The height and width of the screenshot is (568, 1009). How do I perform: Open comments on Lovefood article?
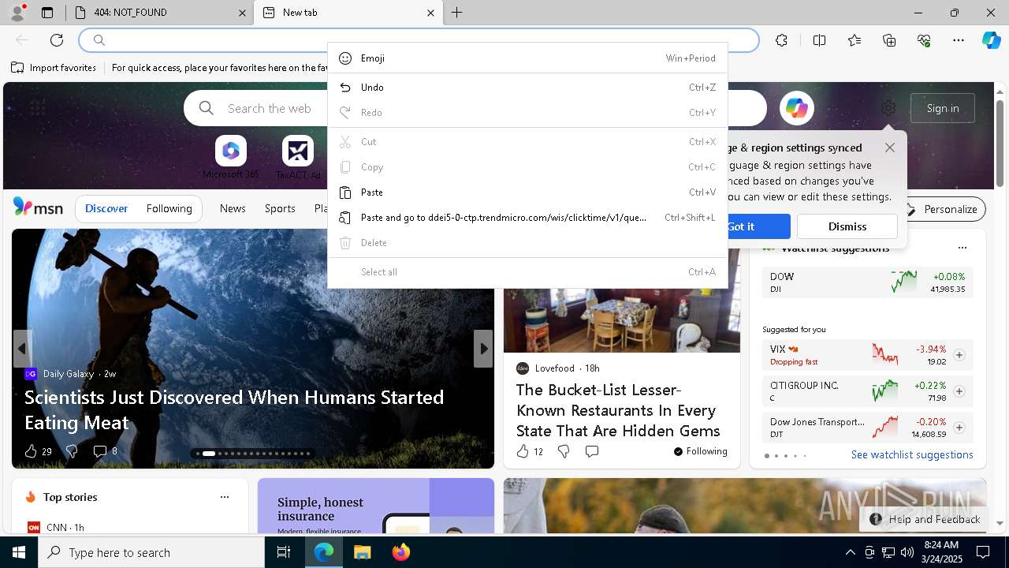click(x=592, y=451)
